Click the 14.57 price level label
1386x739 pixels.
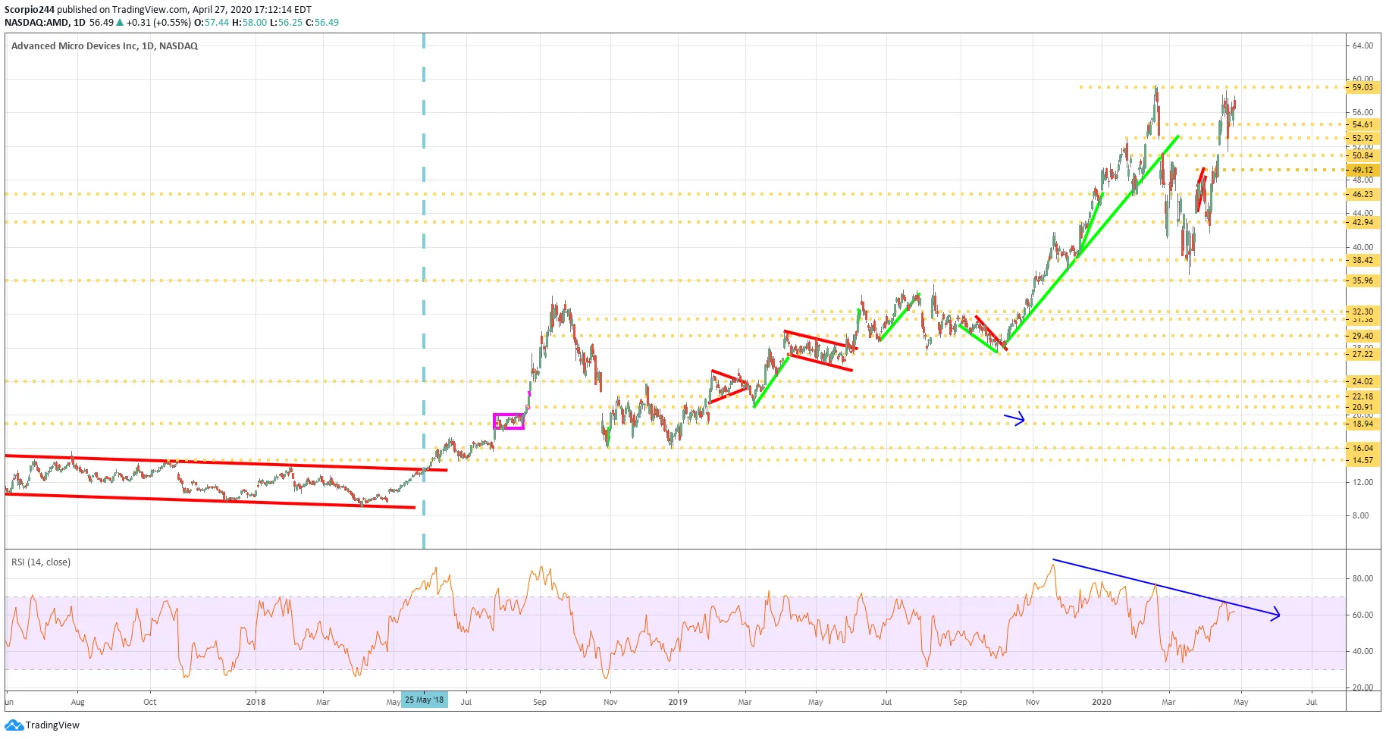coord(1362,460)
